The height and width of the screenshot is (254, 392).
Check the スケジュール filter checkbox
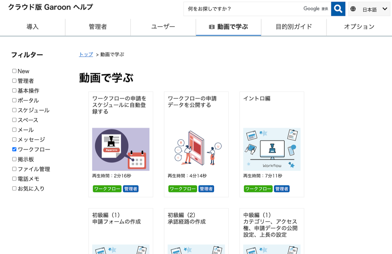pos(14,110)
